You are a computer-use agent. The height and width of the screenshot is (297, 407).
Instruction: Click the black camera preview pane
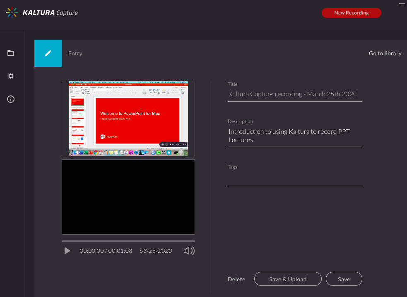coord(128,197)
